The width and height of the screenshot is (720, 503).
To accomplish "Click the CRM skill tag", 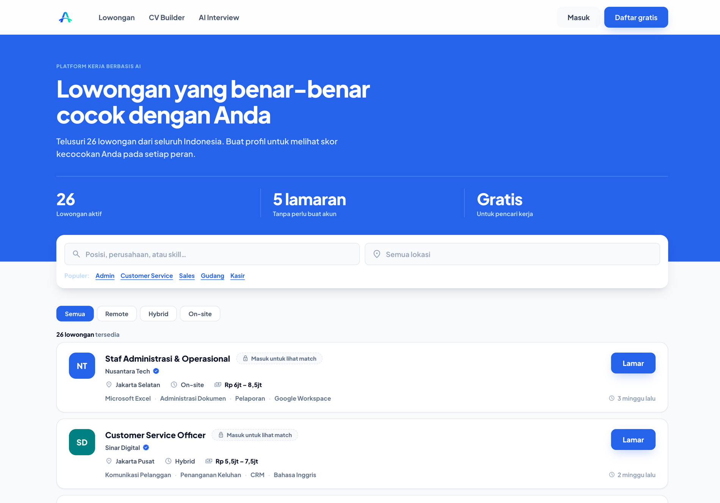I will coord(257,475).
